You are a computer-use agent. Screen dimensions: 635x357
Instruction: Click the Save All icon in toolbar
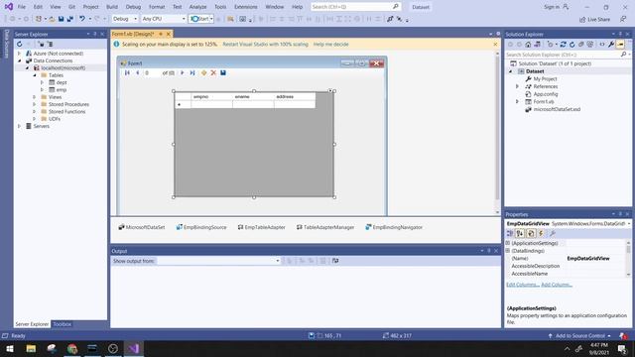coord(69,19)
